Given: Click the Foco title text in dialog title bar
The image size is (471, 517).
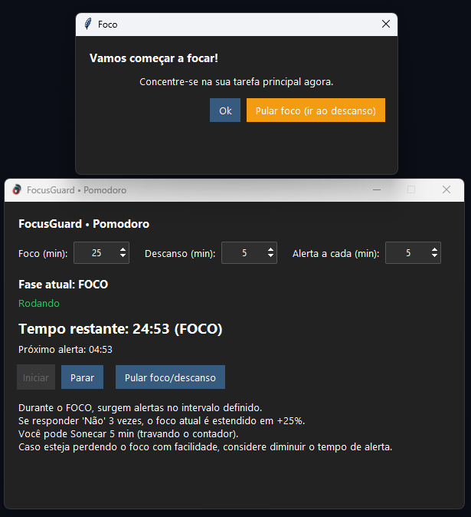Looking at the screenshot, I should (108, 25).
